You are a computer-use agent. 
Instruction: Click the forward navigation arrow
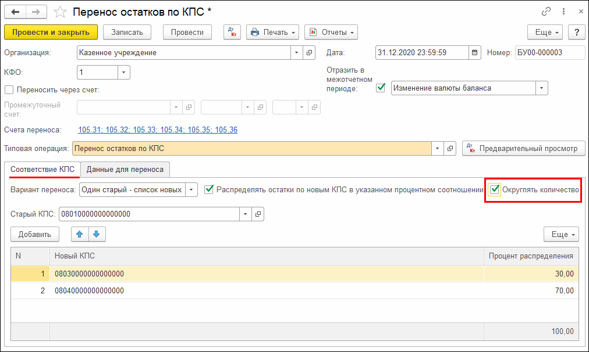(x=36, y=12)
